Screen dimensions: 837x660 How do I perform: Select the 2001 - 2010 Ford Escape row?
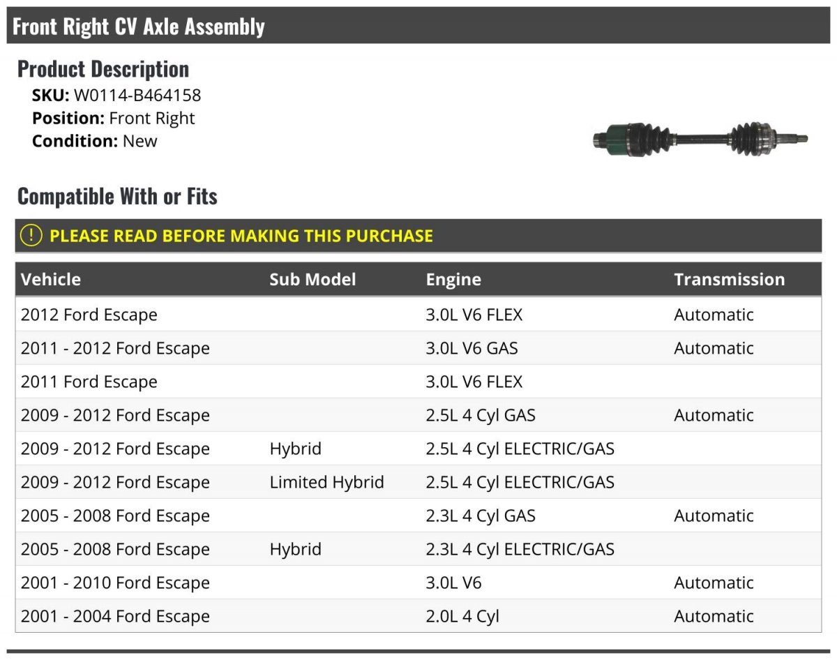coord(418,583)
